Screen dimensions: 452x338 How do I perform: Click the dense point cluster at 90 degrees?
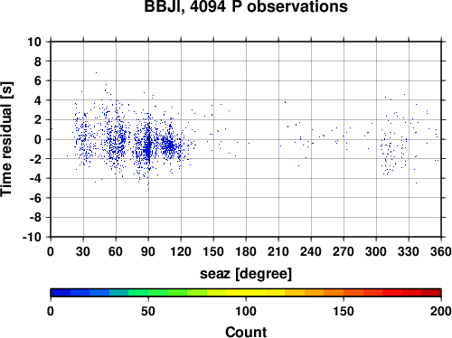[148, 146]
